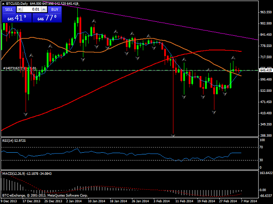Click the 10 Jan 2014 date label
This screenshot has width=273, height=204.
pyautogui.click(x=97, y=201)
